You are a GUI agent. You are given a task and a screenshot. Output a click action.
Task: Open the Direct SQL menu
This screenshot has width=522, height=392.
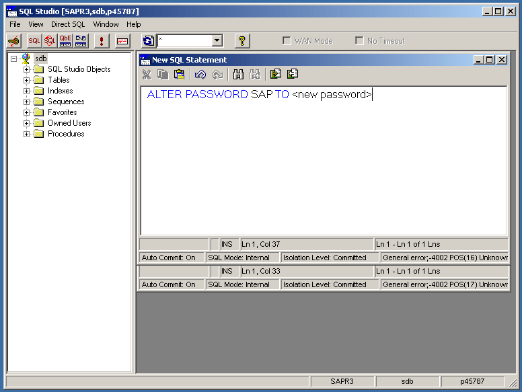tap(68, 24)
